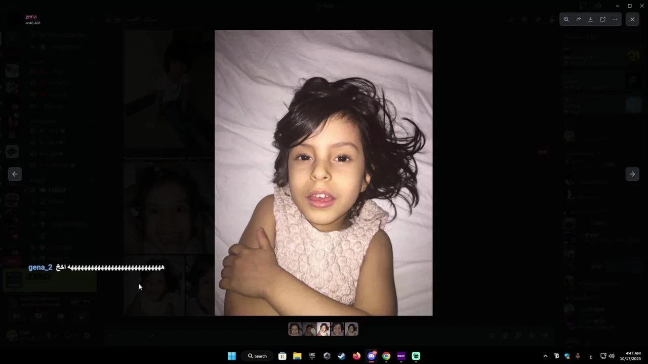
Task: Switch input language via the tray indicator
Action: point(591,356)
